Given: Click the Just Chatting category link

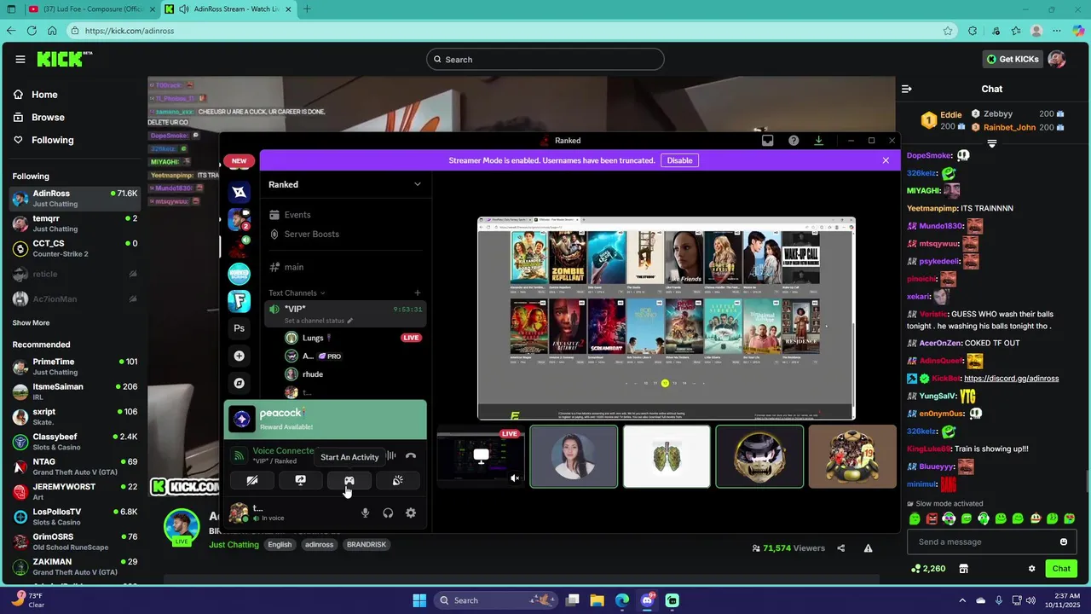Looking at the screenshot, I should [234, 545].
